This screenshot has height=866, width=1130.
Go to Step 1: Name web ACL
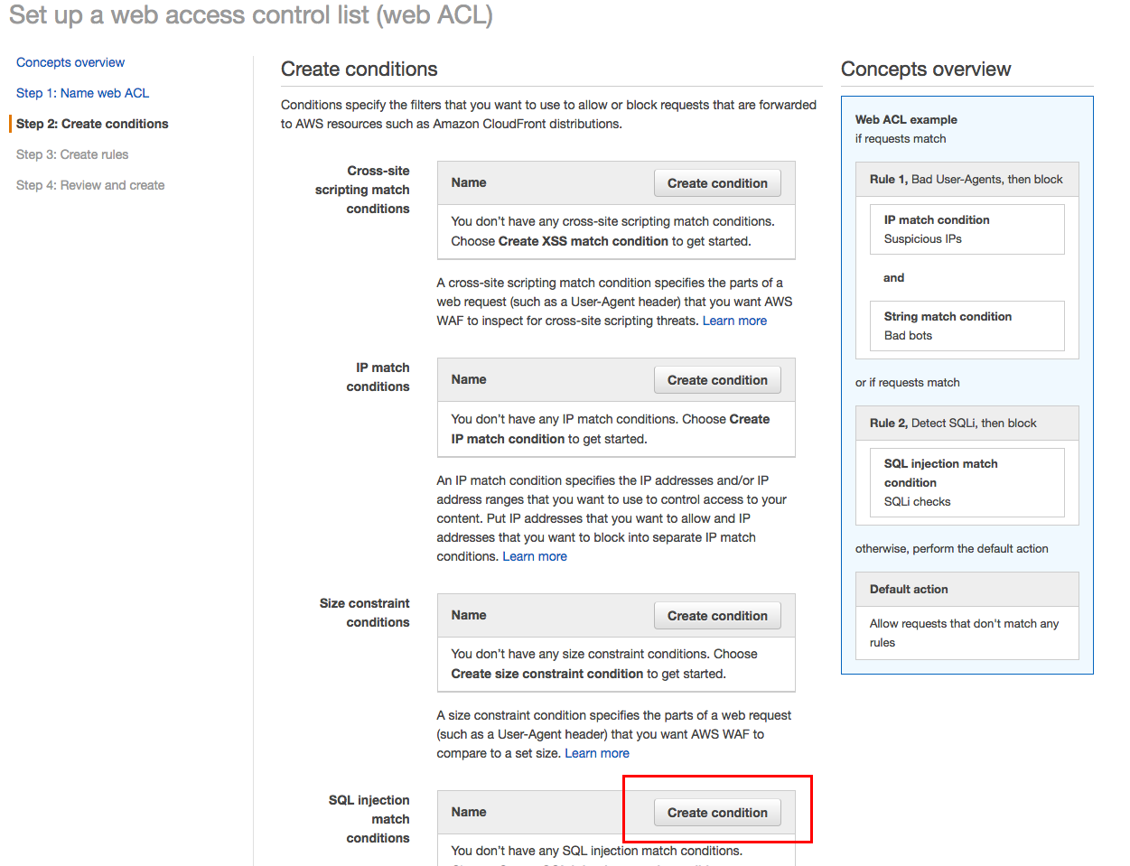[82, 93]
